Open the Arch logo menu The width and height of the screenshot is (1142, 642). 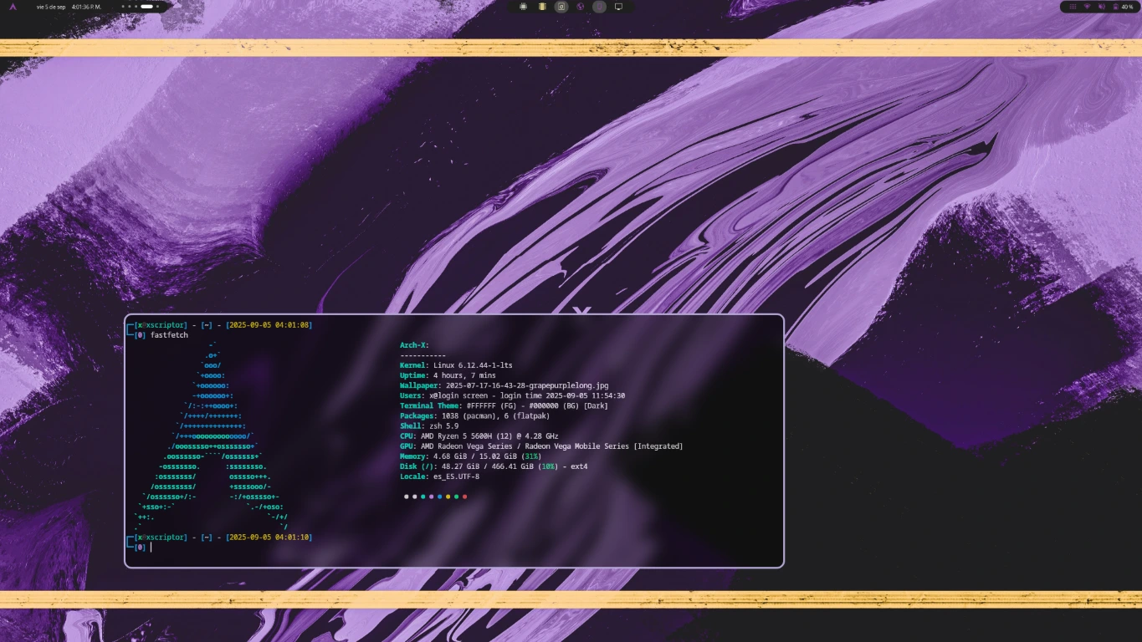[13, 7]
